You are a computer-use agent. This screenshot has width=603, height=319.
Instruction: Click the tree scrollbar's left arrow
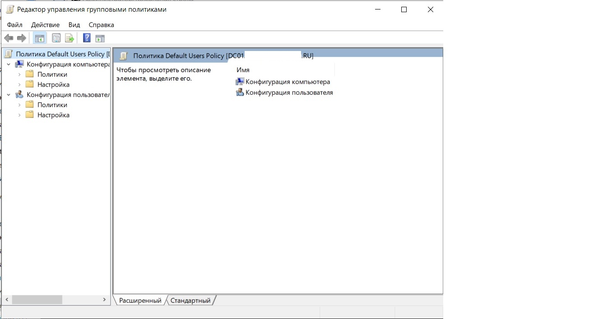tap(7, 300)
